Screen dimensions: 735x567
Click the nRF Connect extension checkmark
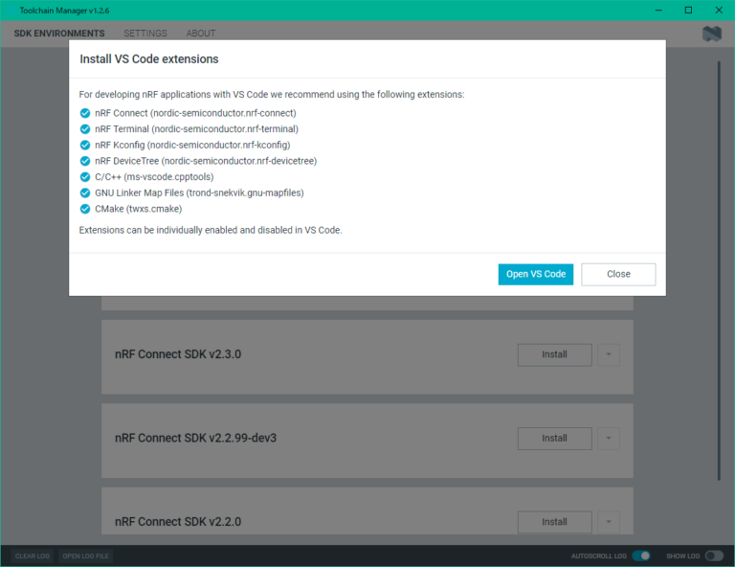(x=85, y=113)
